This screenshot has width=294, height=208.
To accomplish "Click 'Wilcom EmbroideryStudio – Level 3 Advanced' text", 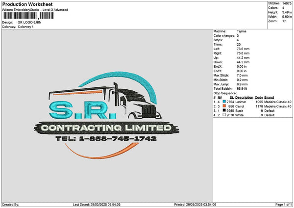I will click(35, 10).
